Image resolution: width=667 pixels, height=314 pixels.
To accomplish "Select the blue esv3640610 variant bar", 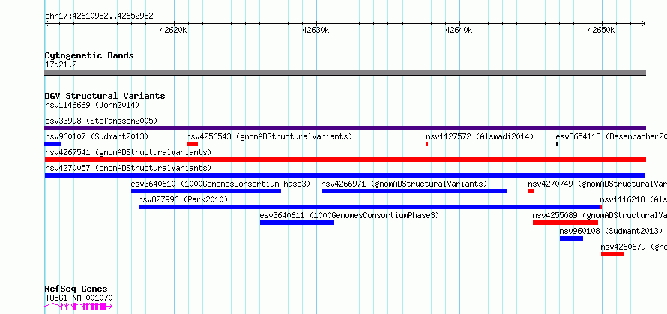I will click(206, 191).
